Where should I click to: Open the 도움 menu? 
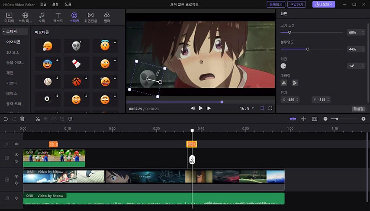(68, 4)
